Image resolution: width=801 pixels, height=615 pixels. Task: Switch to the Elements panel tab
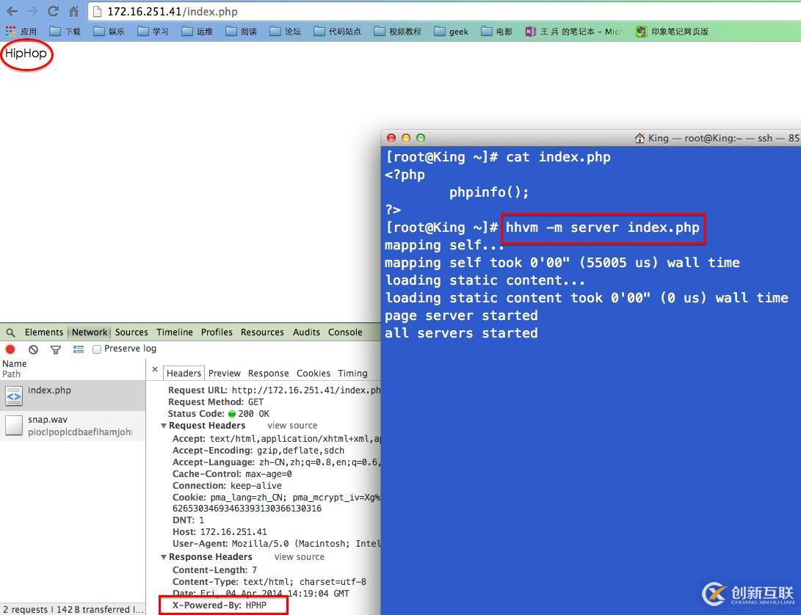[44, 332]
